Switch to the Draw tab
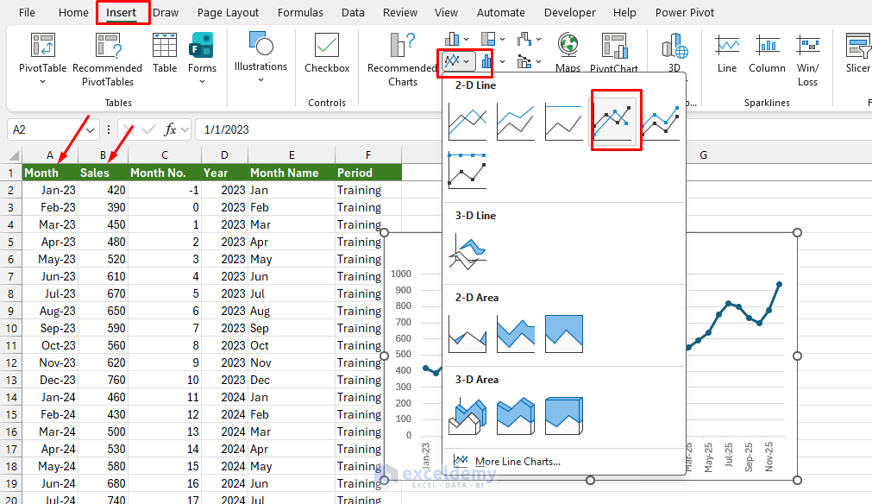This screenshot has width=872, height=504. tap(166, 12)
